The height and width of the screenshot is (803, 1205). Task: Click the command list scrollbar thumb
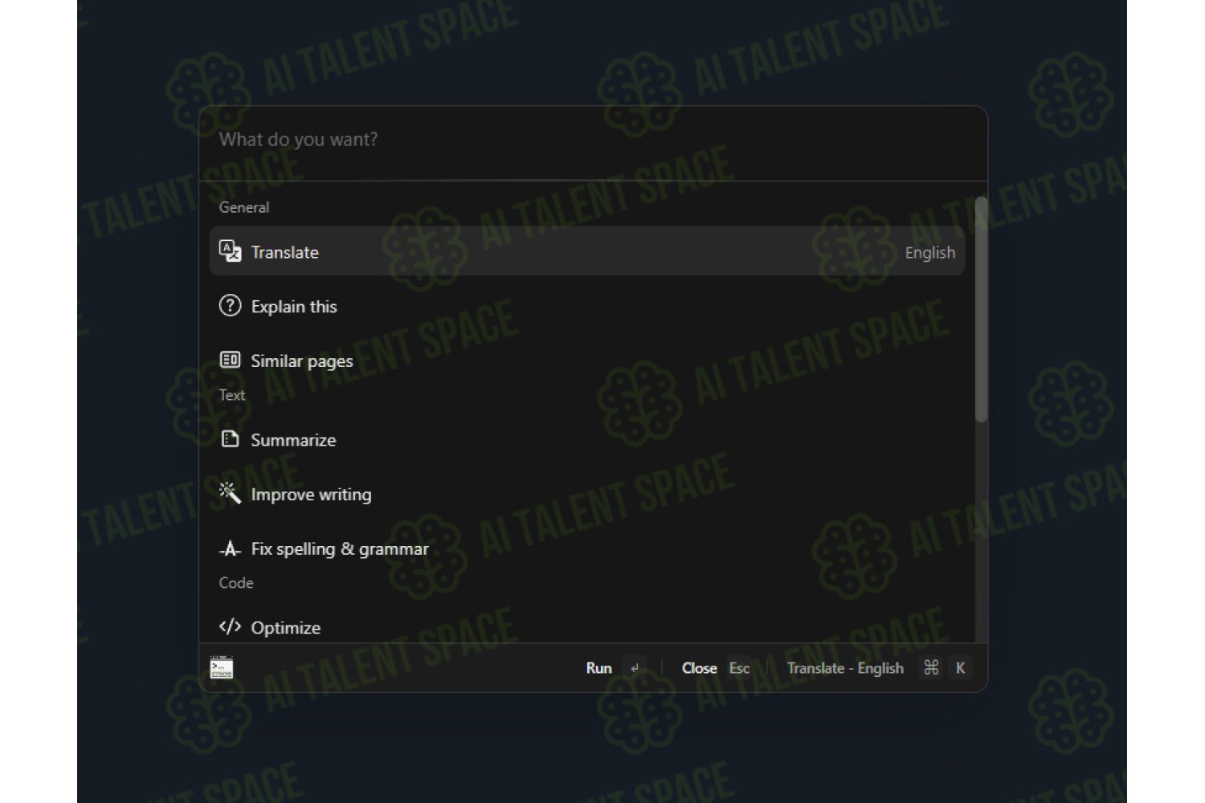click(x=981, y=309)
